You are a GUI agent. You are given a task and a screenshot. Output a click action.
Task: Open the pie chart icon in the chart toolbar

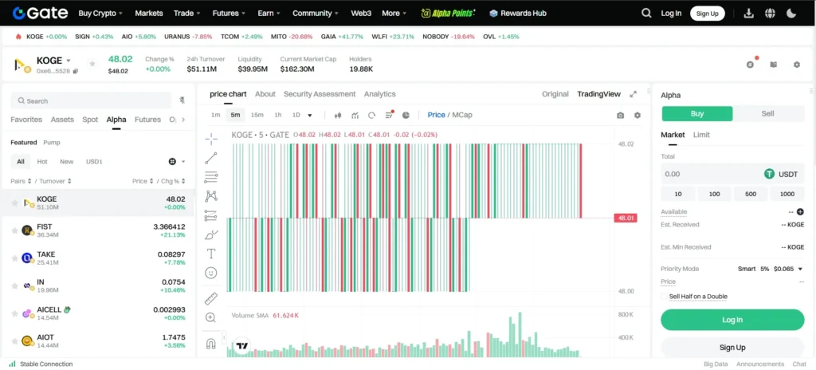(406, 115)
